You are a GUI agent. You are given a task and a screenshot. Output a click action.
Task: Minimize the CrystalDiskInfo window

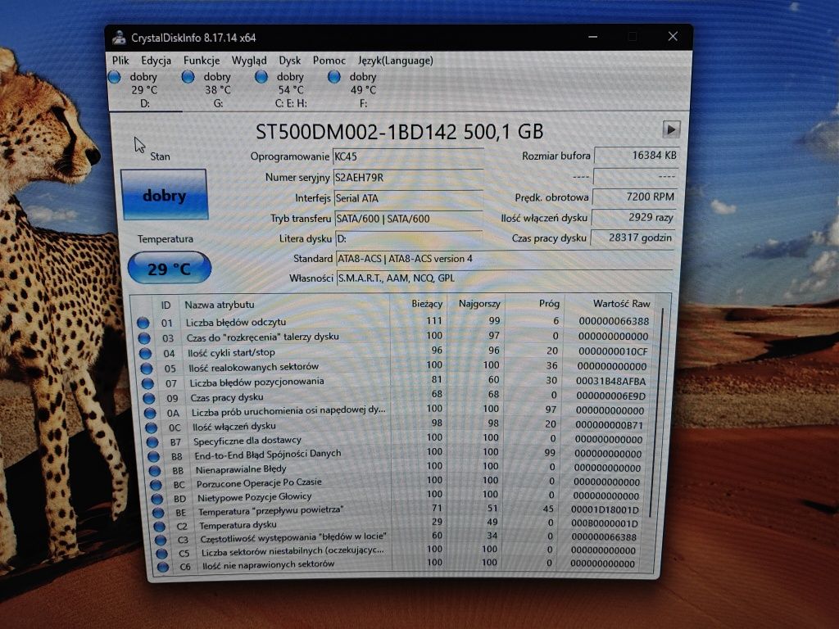[x=593, y=36]
